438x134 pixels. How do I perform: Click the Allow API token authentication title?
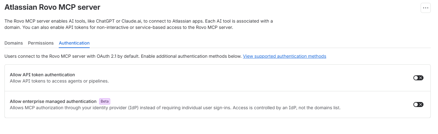click(42, 75)
